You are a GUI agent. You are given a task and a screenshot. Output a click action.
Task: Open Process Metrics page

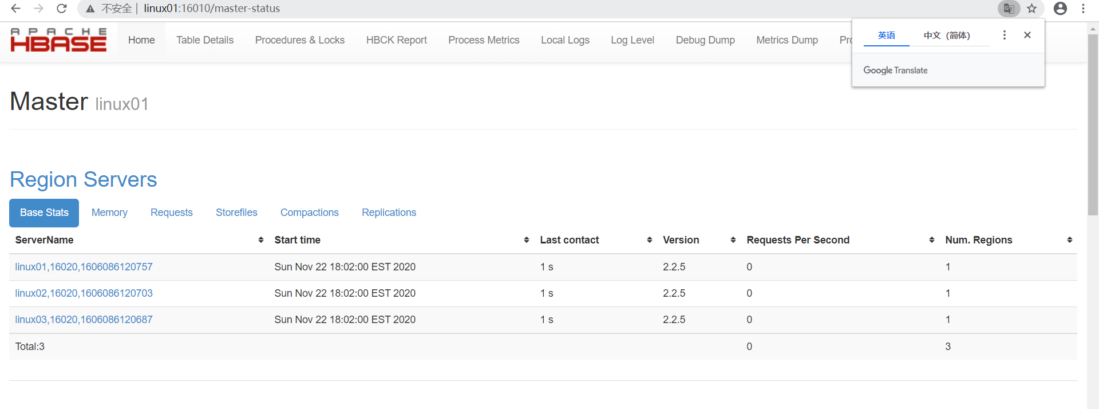(x=484, y=40)
